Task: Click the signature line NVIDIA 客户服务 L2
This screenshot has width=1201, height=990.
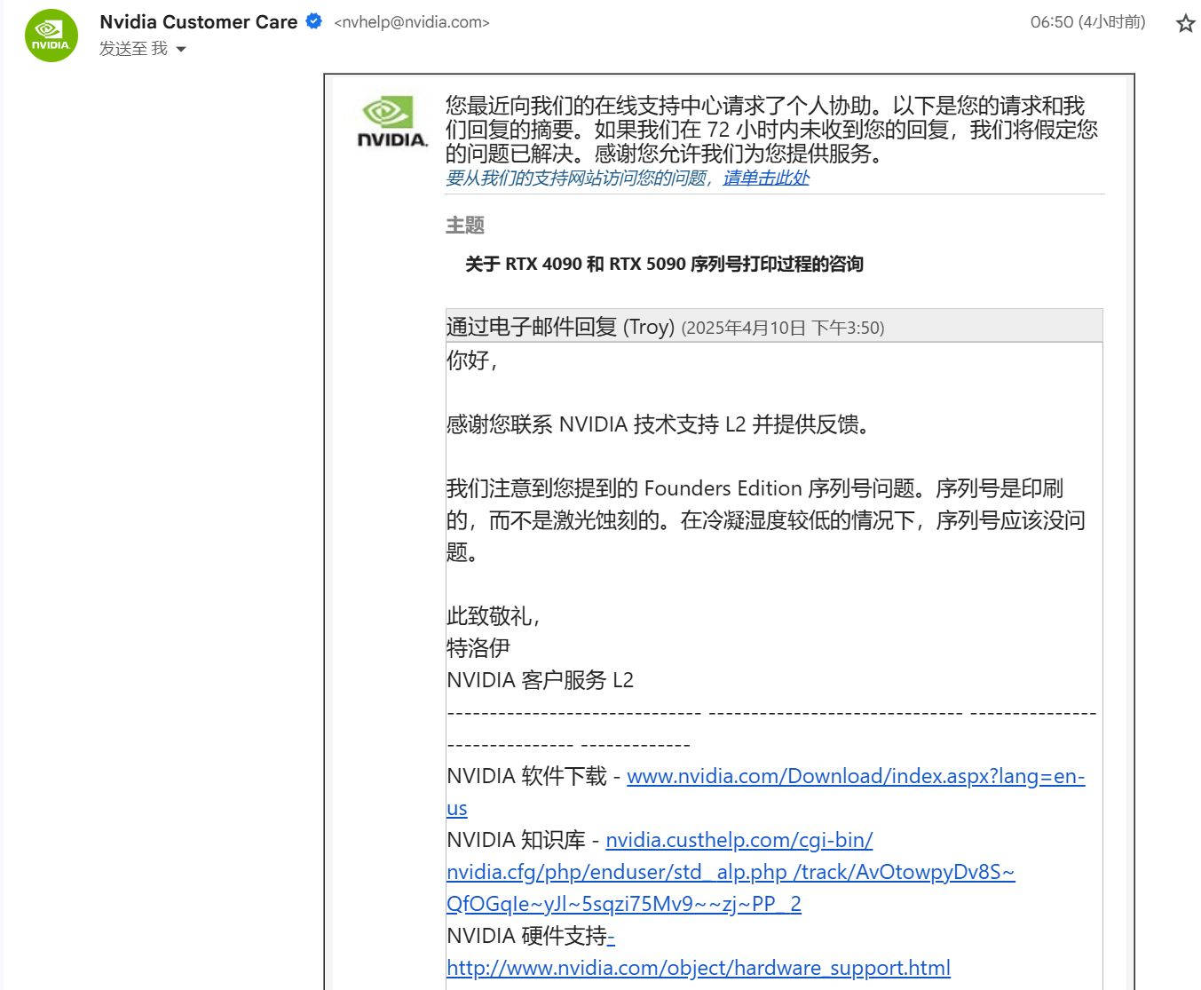Action: click(540, 680)
